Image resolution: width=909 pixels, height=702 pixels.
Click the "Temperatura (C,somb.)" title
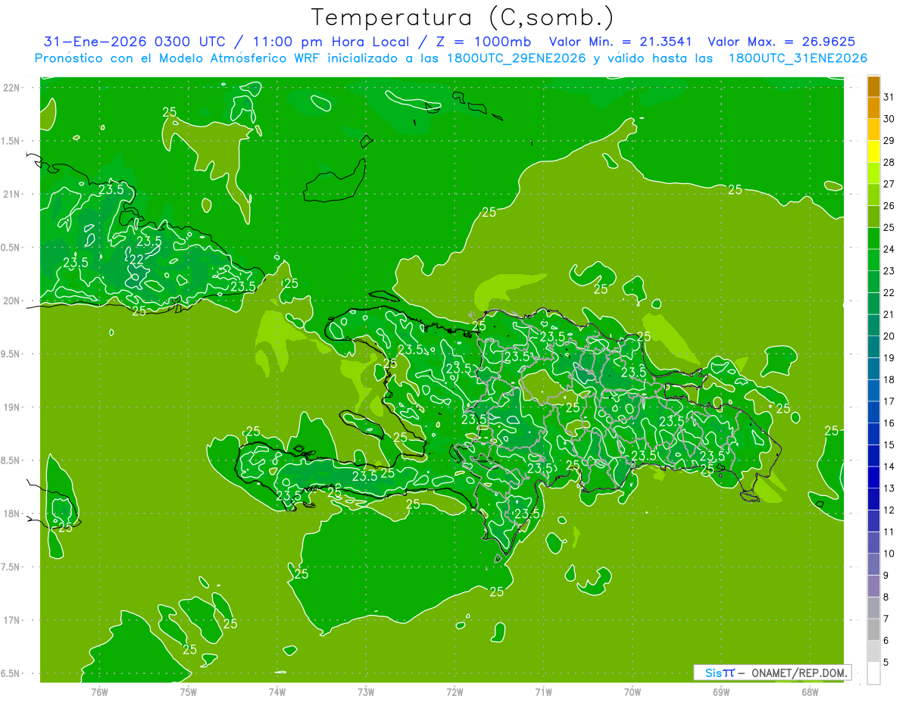tap(462, 17)
